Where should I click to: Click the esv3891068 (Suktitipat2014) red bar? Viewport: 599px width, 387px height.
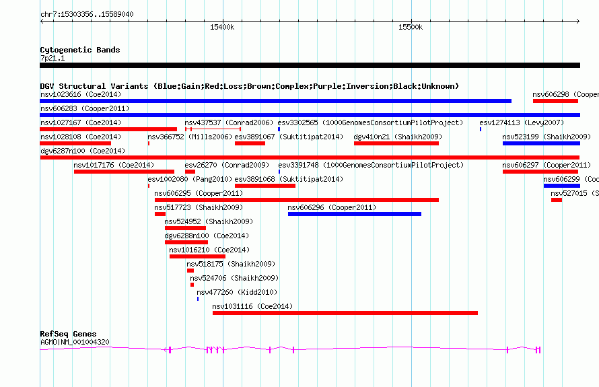(x=265, y=186)
